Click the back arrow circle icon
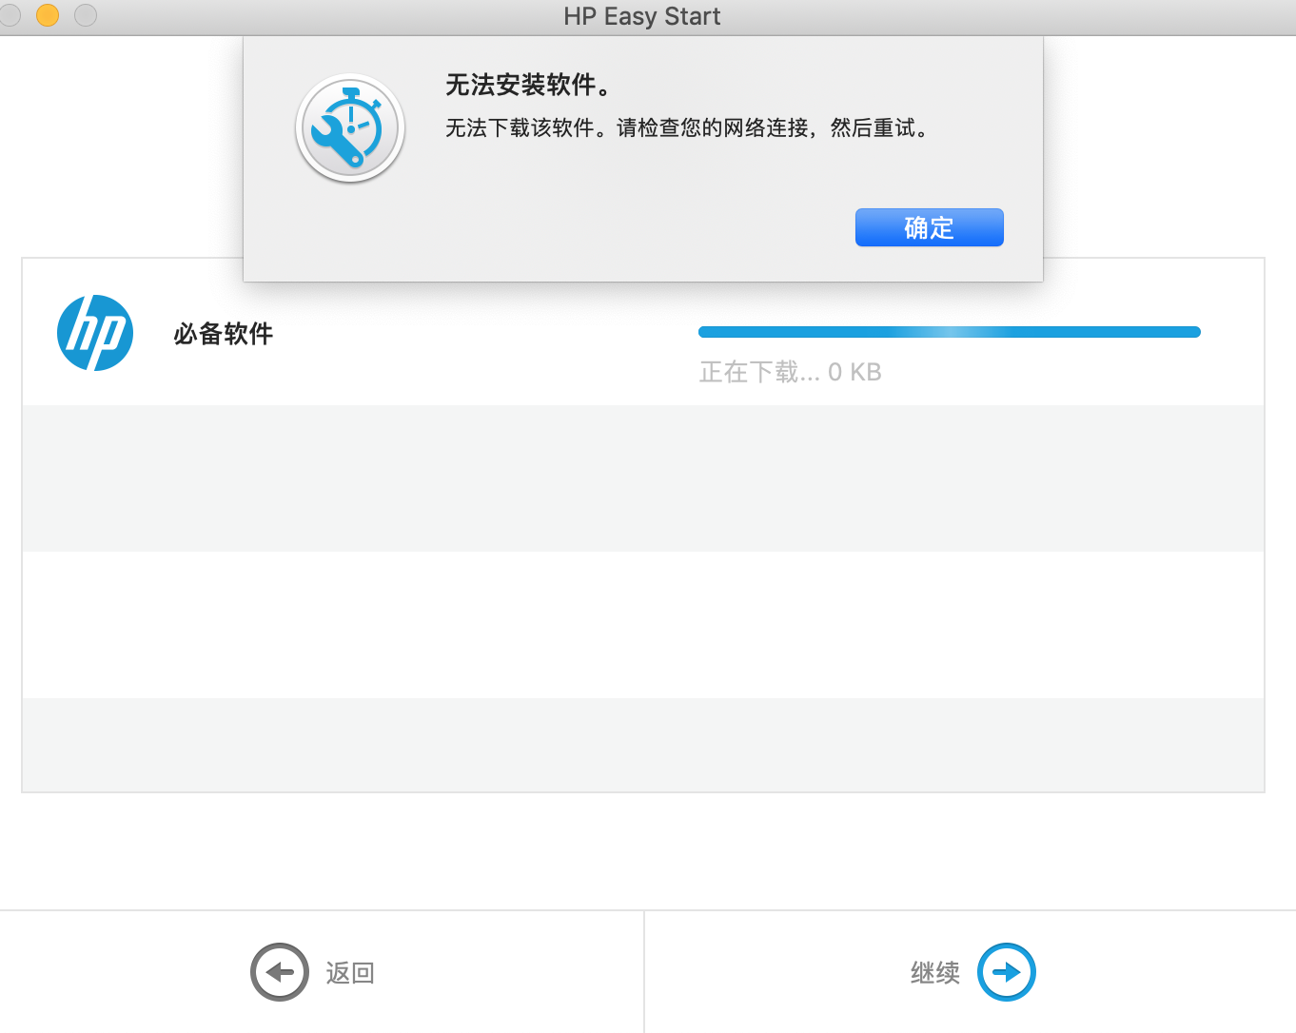 point(280,972)
